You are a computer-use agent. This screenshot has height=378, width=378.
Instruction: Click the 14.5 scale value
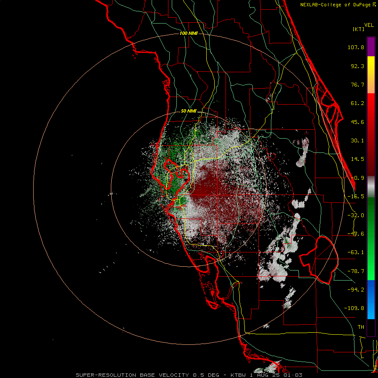coord(357,159)
